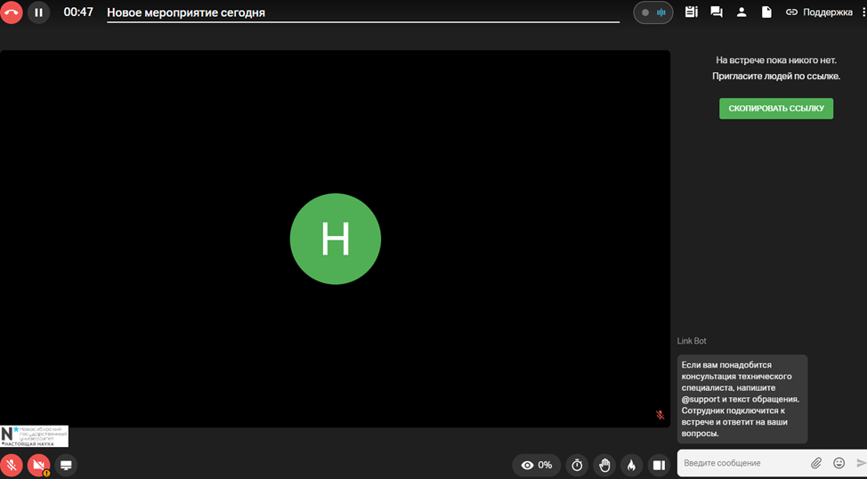This screenshot has width=867, height=479.
Task: End the call with the red hang-up button
Action: click(x=12, y=13)
